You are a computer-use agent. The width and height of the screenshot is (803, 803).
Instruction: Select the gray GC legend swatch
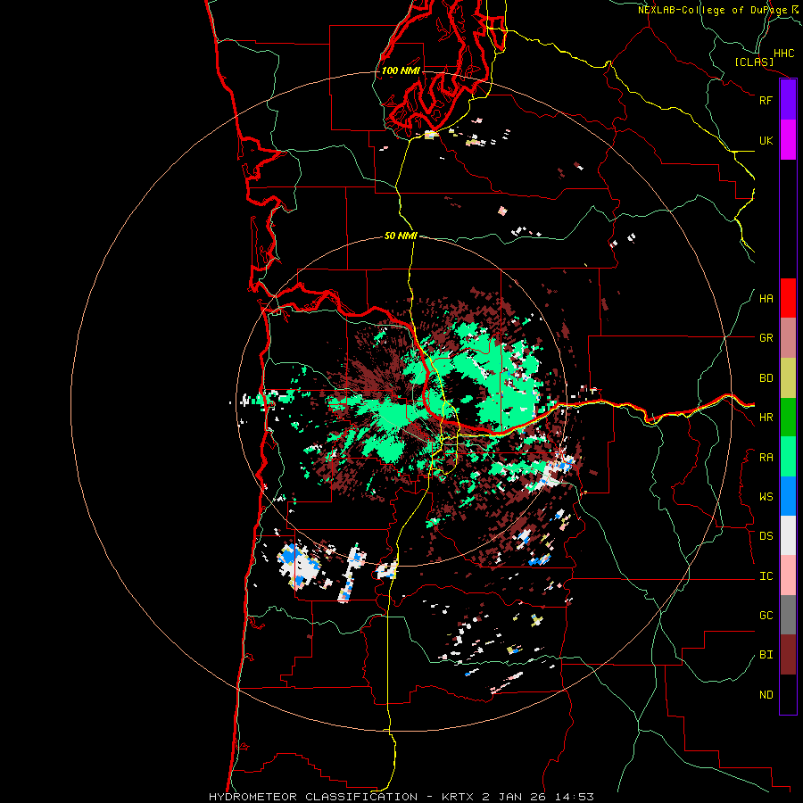788,615
